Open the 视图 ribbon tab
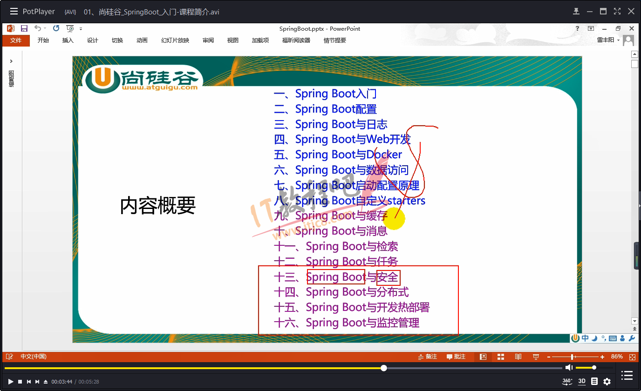This screenshot has width=641, height=391. pyautogui.click(x=233, y=40)
